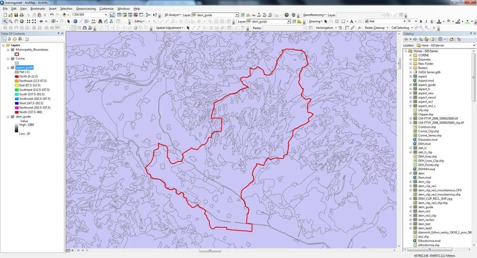Click the Fixed Zoom In icon

coord(28,21)
